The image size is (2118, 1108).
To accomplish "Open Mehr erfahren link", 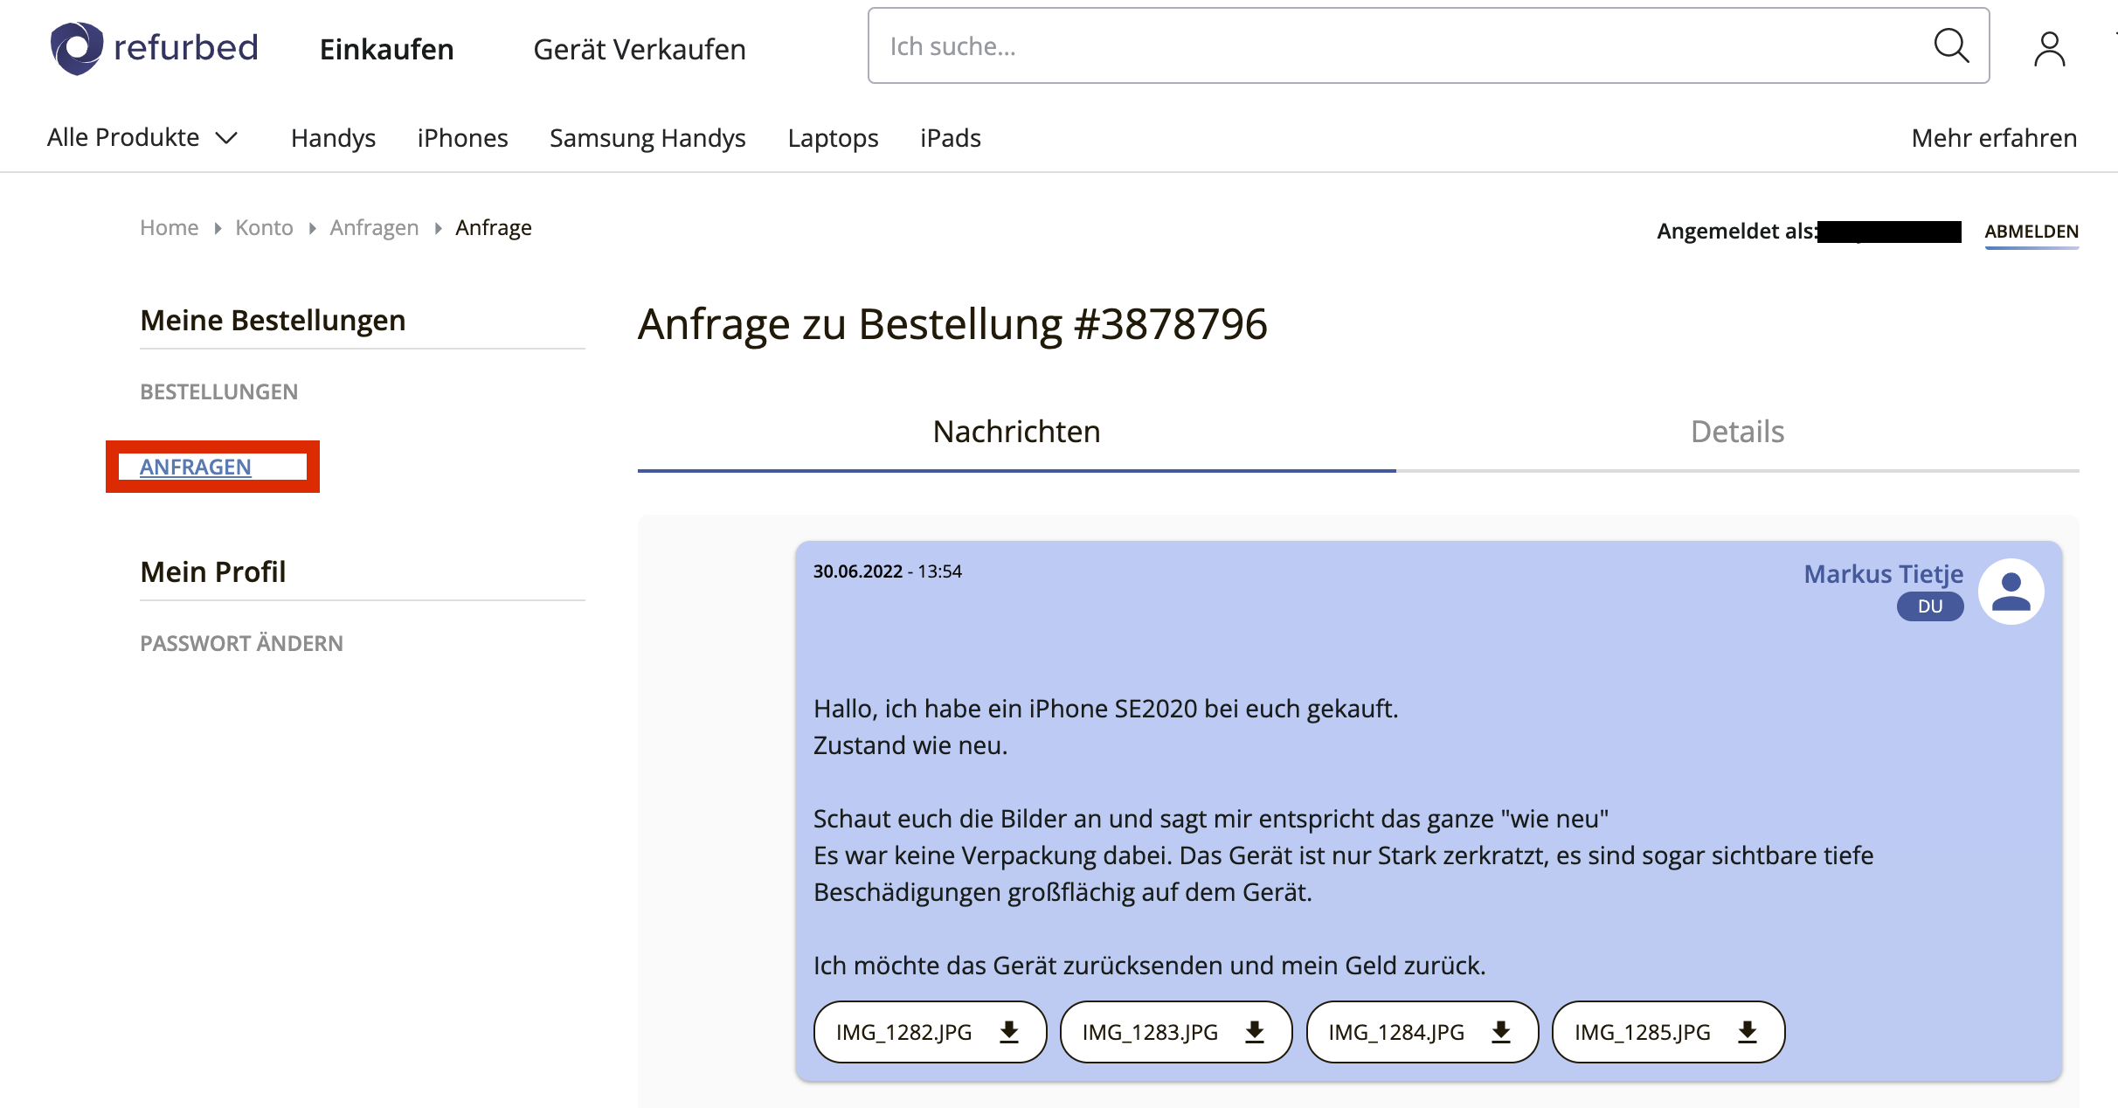I will [x=1994, y=138].
